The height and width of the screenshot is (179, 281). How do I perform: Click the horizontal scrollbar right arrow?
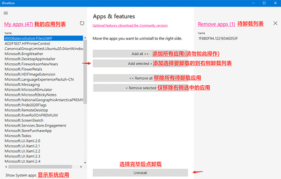[x=81, y=167]
